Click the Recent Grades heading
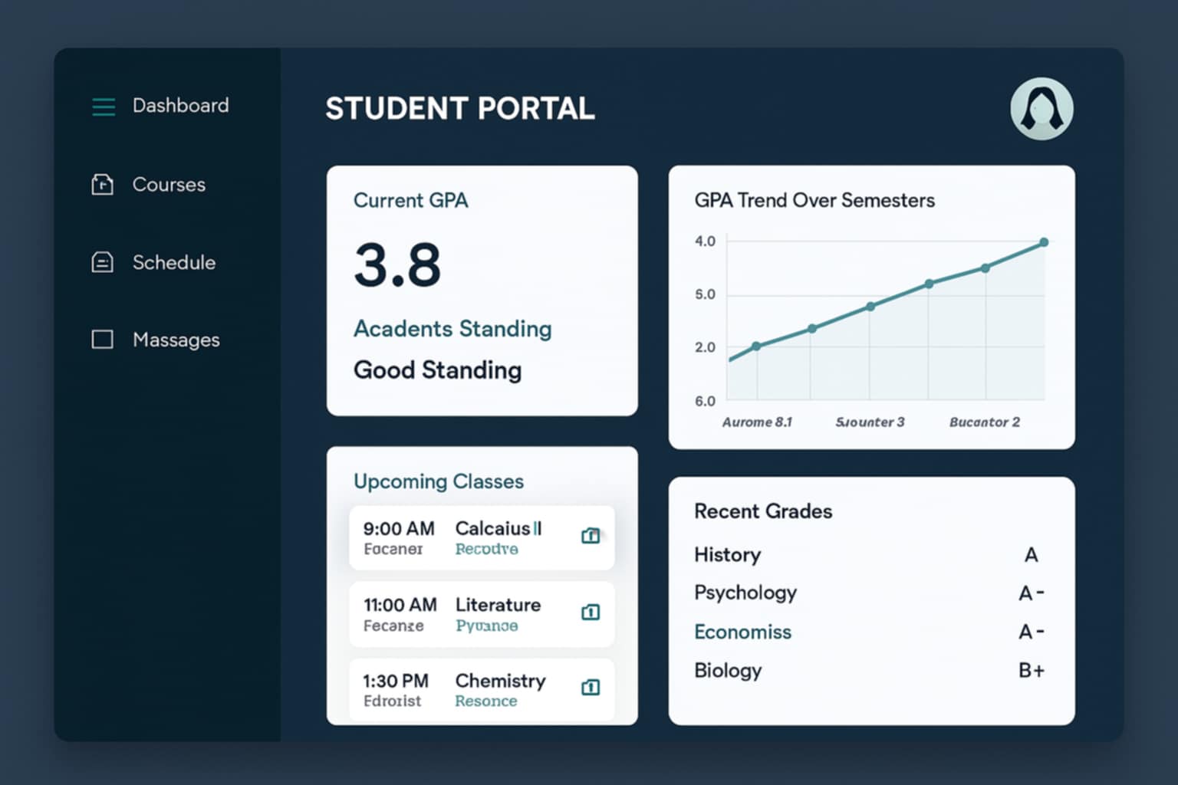The height and width of the screenshot is (785, 1178). click(763, 511)
